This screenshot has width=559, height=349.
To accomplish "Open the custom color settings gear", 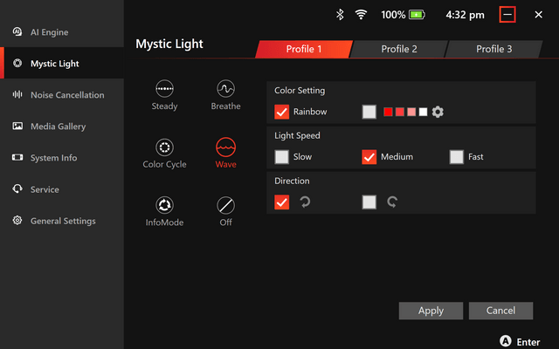I will click(438, 112).
